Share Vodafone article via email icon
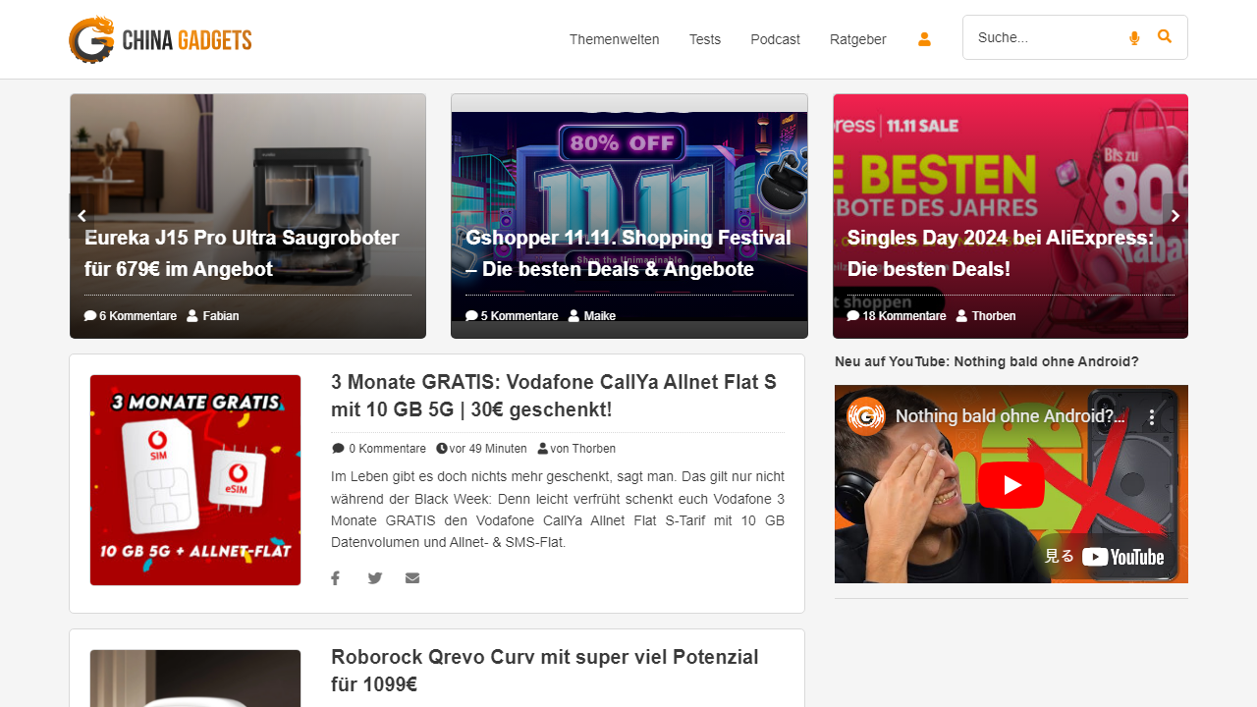Viewport: 1257px width, 707px height. [412, 578]
